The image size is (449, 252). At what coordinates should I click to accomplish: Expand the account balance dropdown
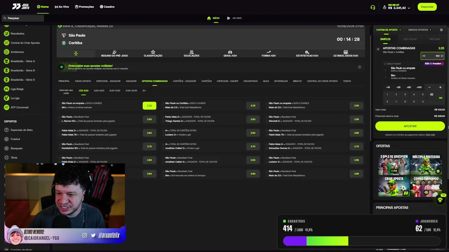pos(409,8)
